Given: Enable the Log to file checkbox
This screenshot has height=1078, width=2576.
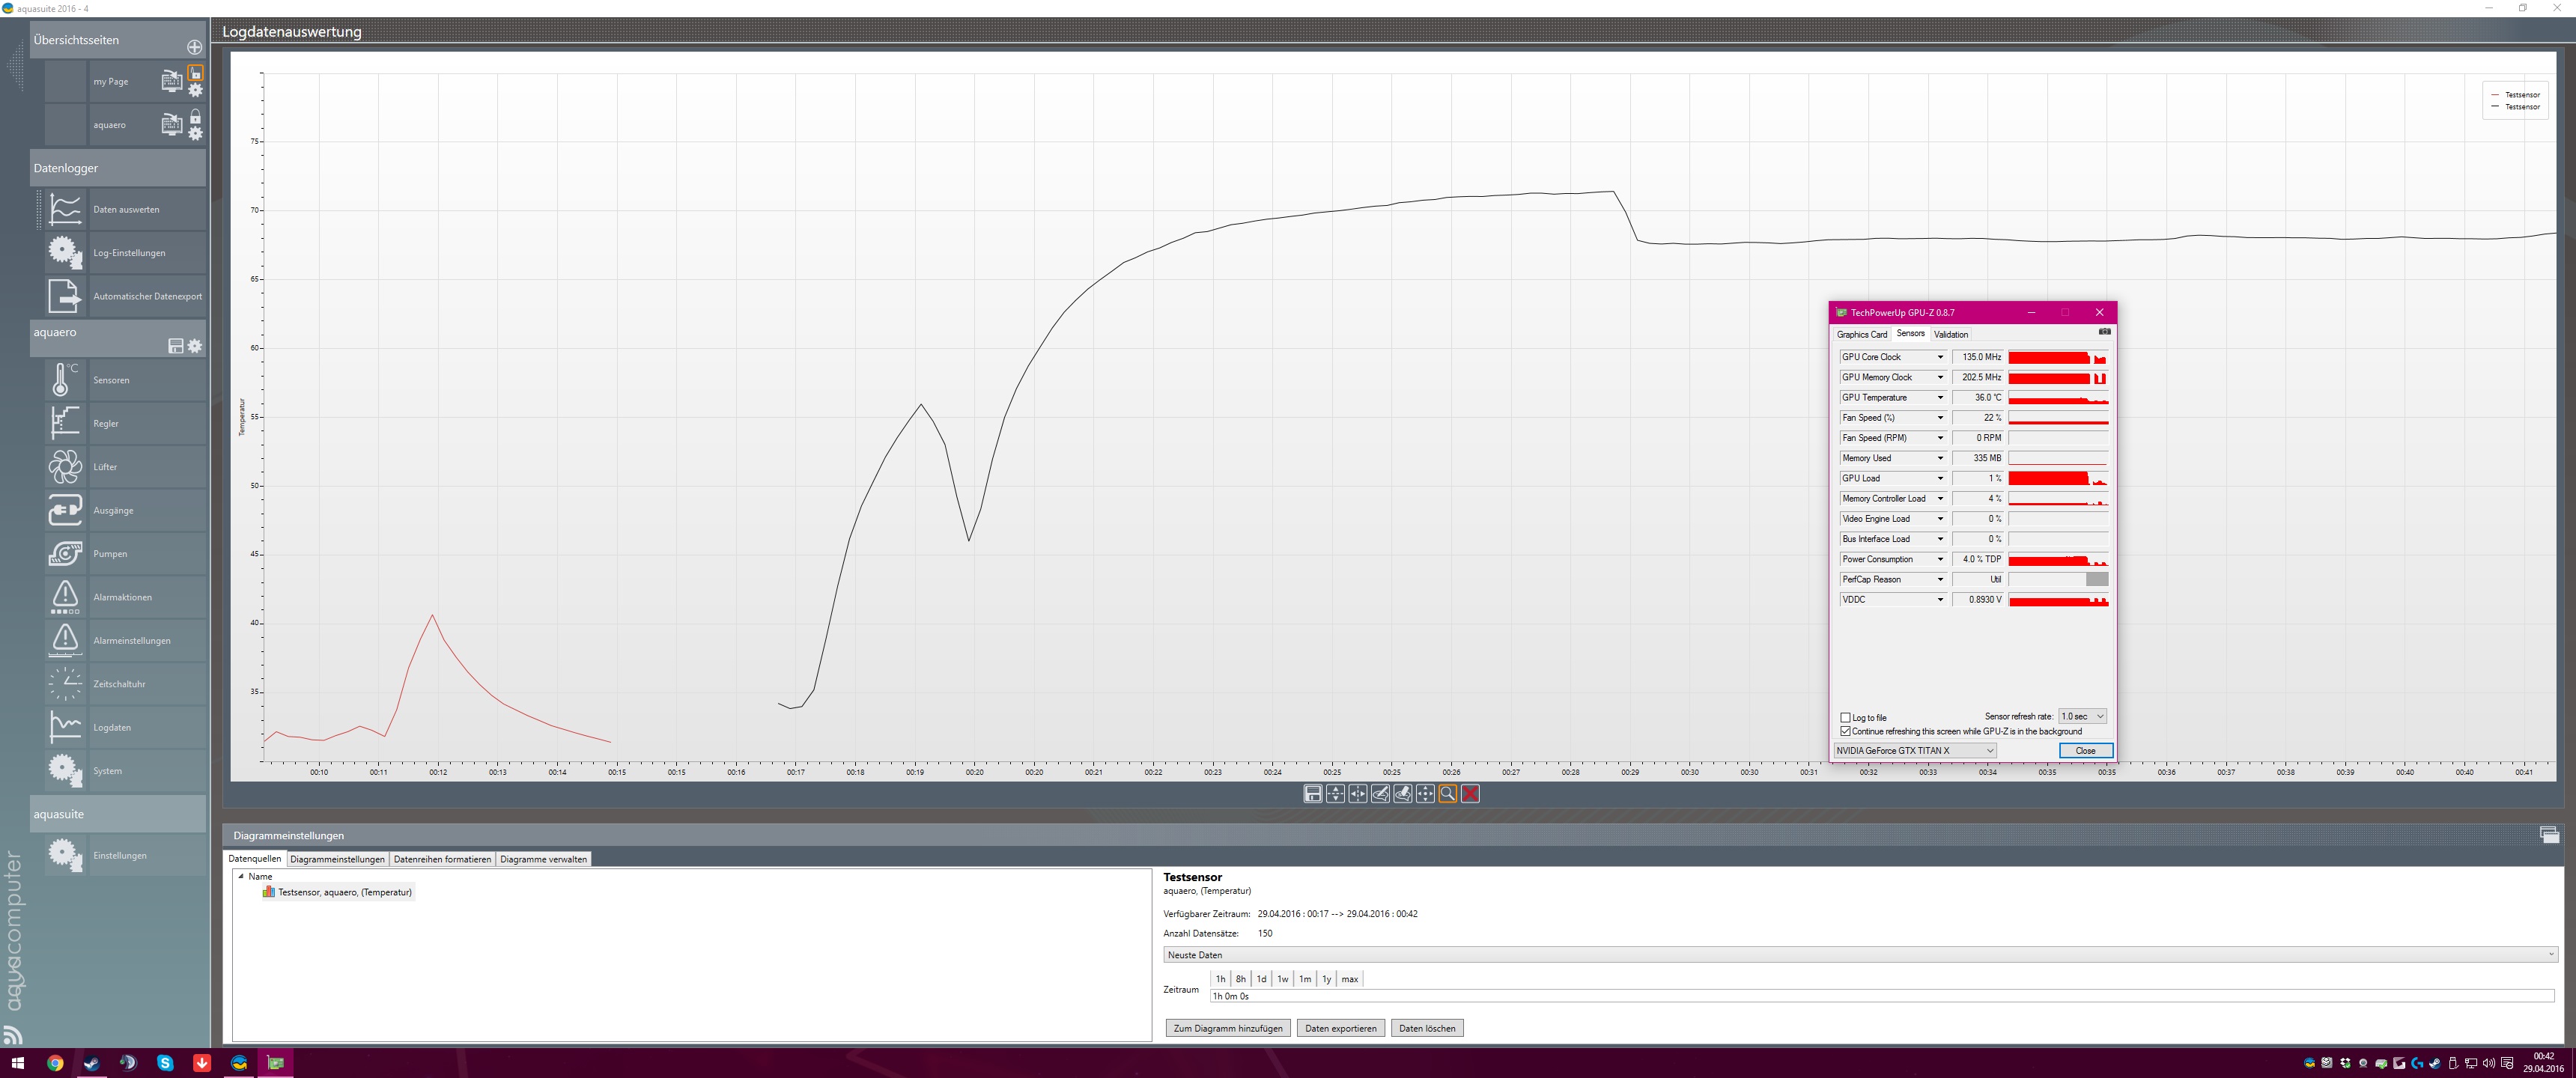Looking at the screenshot, I should click(x=1846, y=717).
